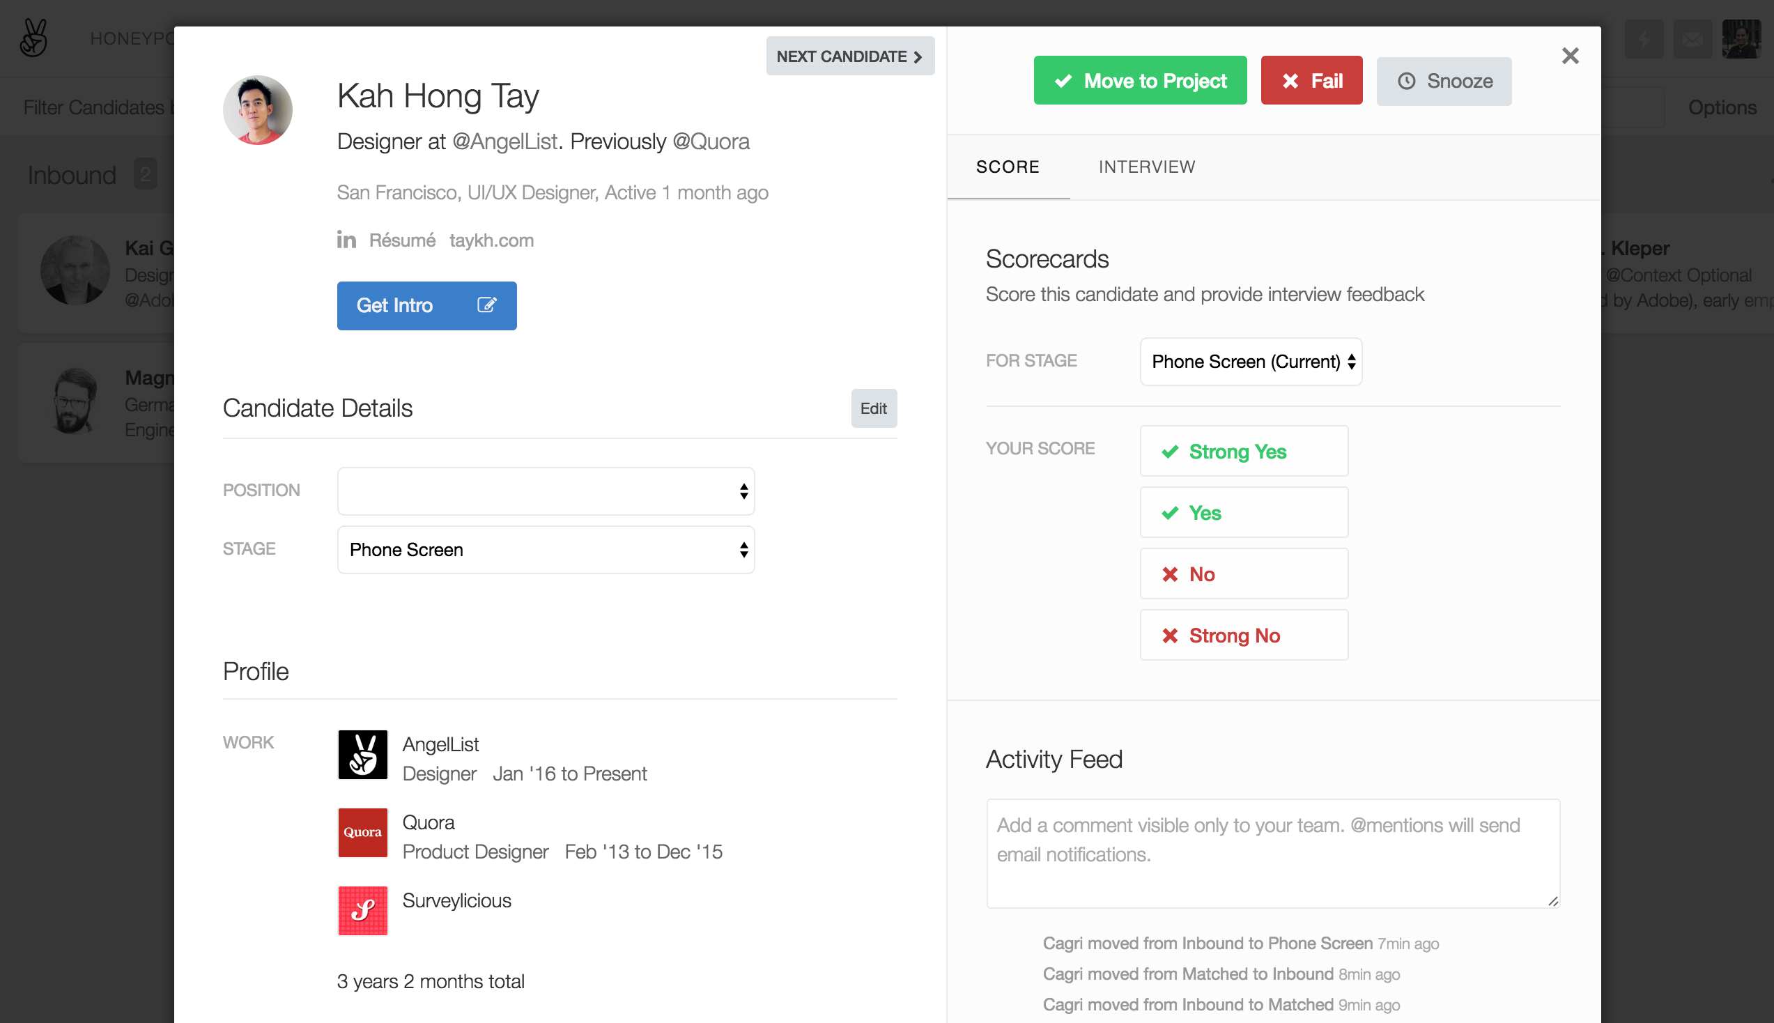This screenshot has width=1774, height=1023.
Task: Expand the For Stage Phone Screen (Current) dropdown
Action: [1250, 361]
